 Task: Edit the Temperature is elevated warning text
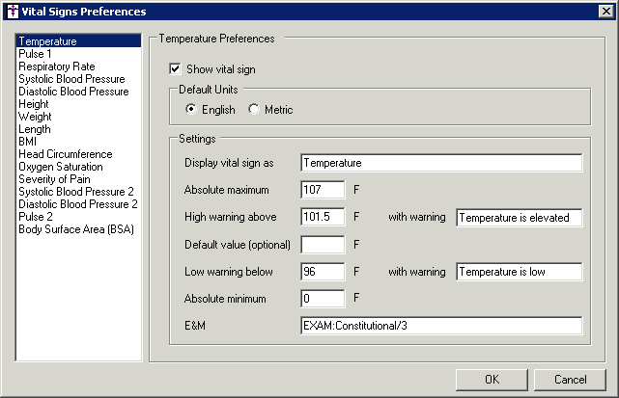coord(519,218)
